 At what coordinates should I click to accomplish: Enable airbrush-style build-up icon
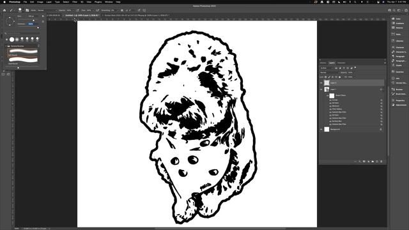pyautogui.click(x=97, y=10)
